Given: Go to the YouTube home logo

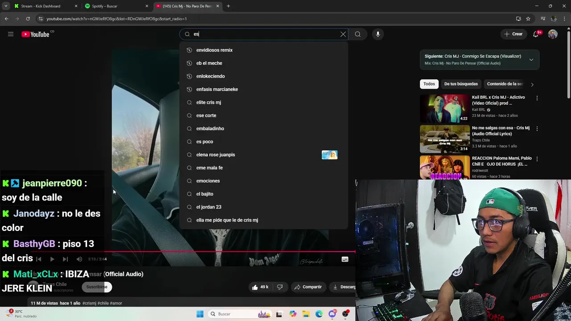Looking at the screenshot, I should click(x=35, y=34).
